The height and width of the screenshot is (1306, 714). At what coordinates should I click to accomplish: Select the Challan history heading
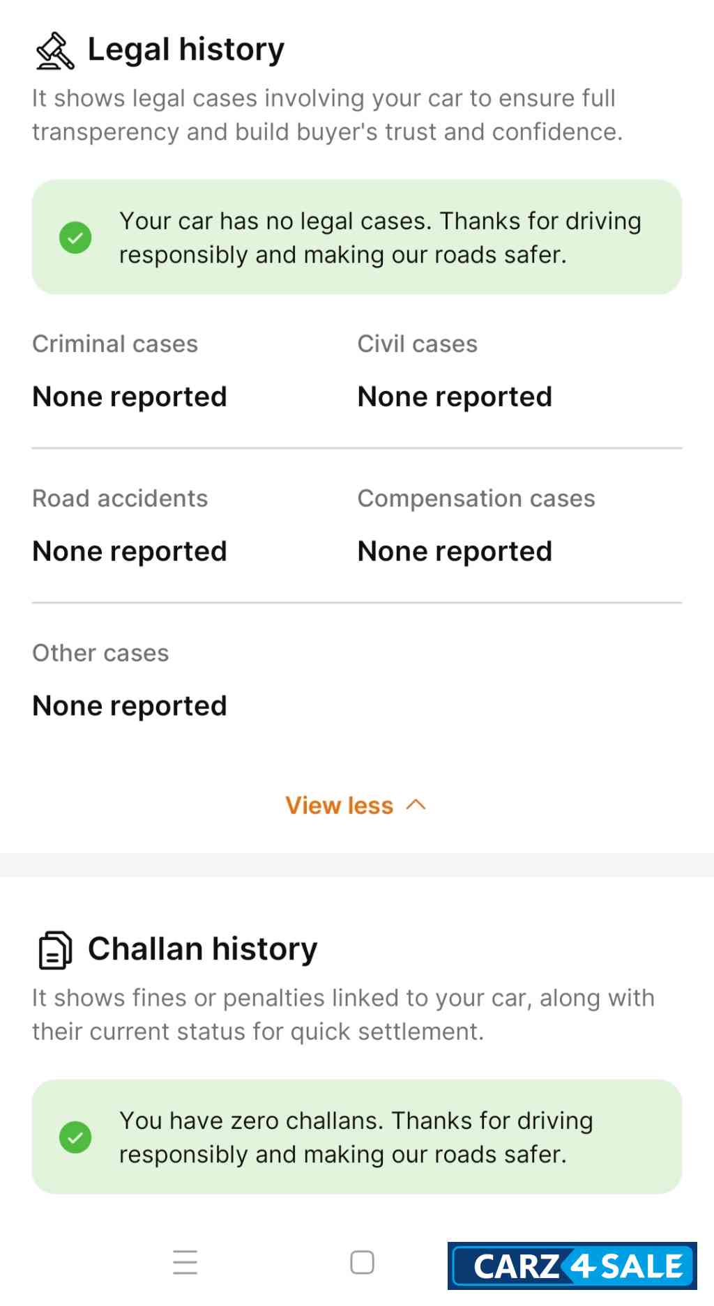(202, 949)
